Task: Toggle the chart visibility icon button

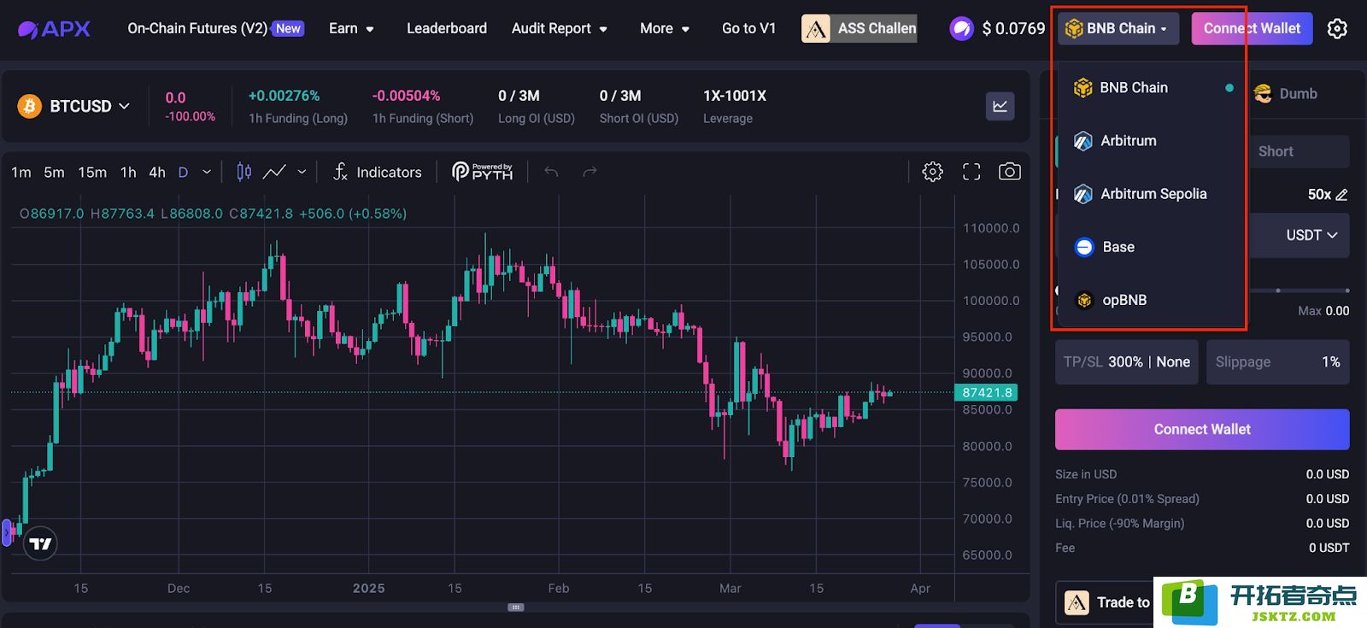Action: 1000,106
